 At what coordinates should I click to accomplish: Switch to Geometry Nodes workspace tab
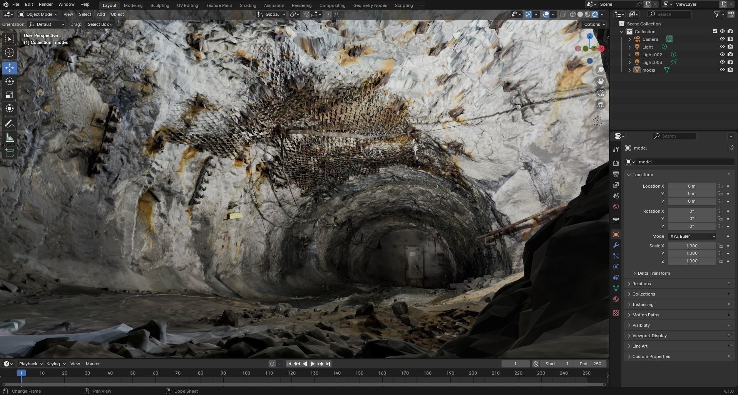pyautogui.click(x=370, y=5)
